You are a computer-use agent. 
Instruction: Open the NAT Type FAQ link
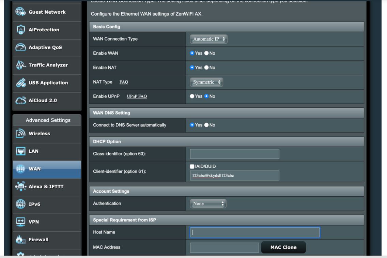[x=124, y=82]
